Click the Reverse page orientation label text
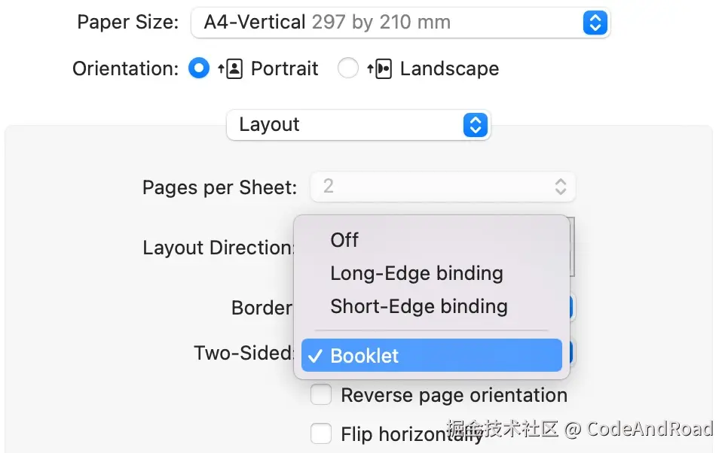 click(454, 395)
